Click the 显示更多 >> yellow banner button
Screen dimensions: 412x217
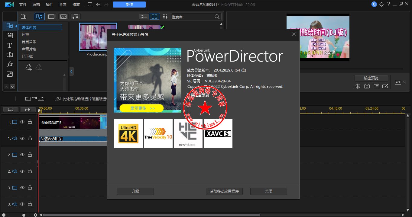pos(141,108)
